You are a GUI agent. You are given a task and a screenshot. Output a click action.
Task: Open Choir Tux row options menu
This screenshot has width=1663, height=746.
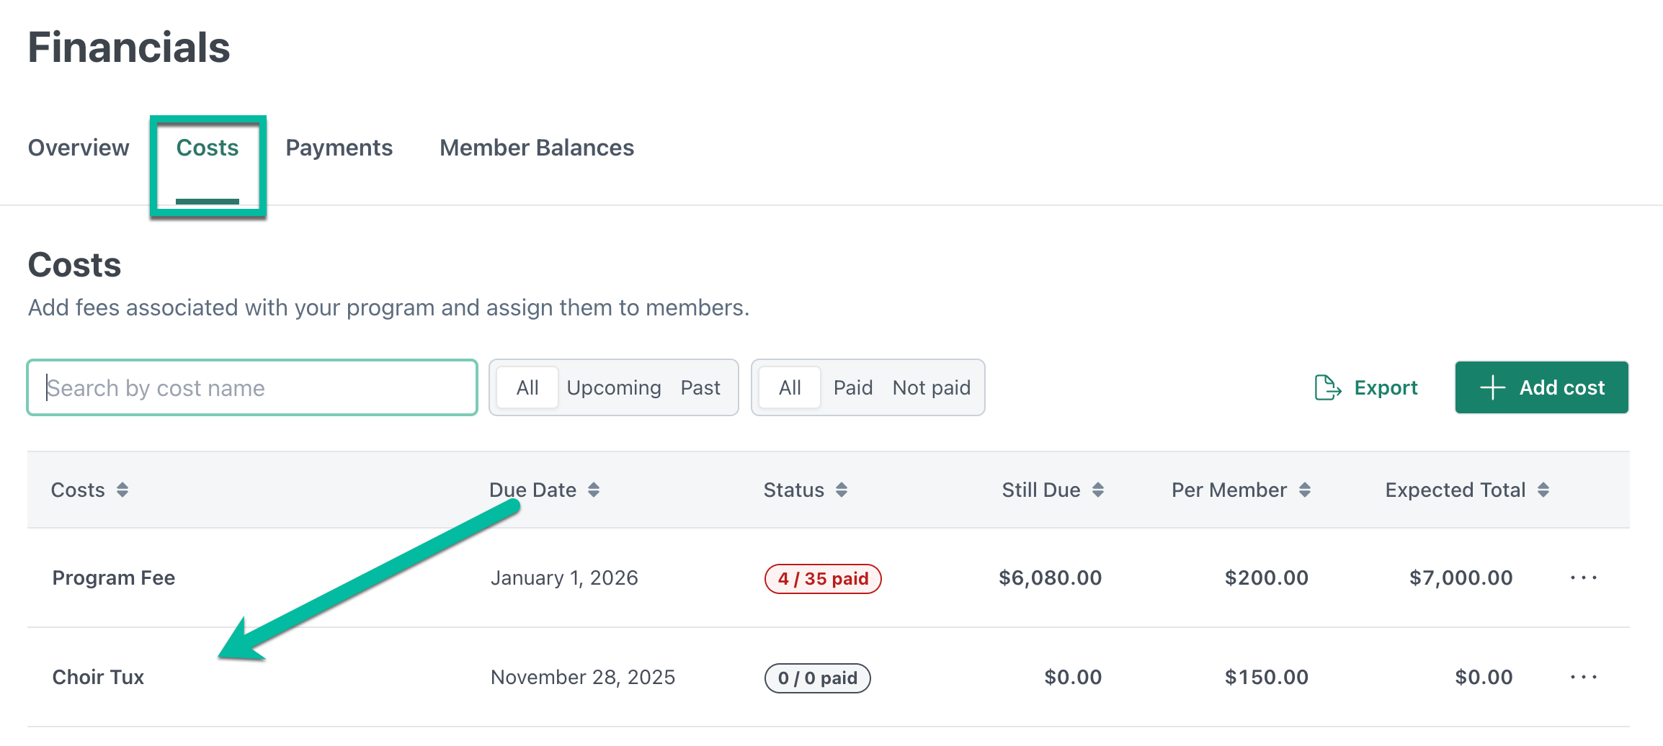click(1584, 677)
